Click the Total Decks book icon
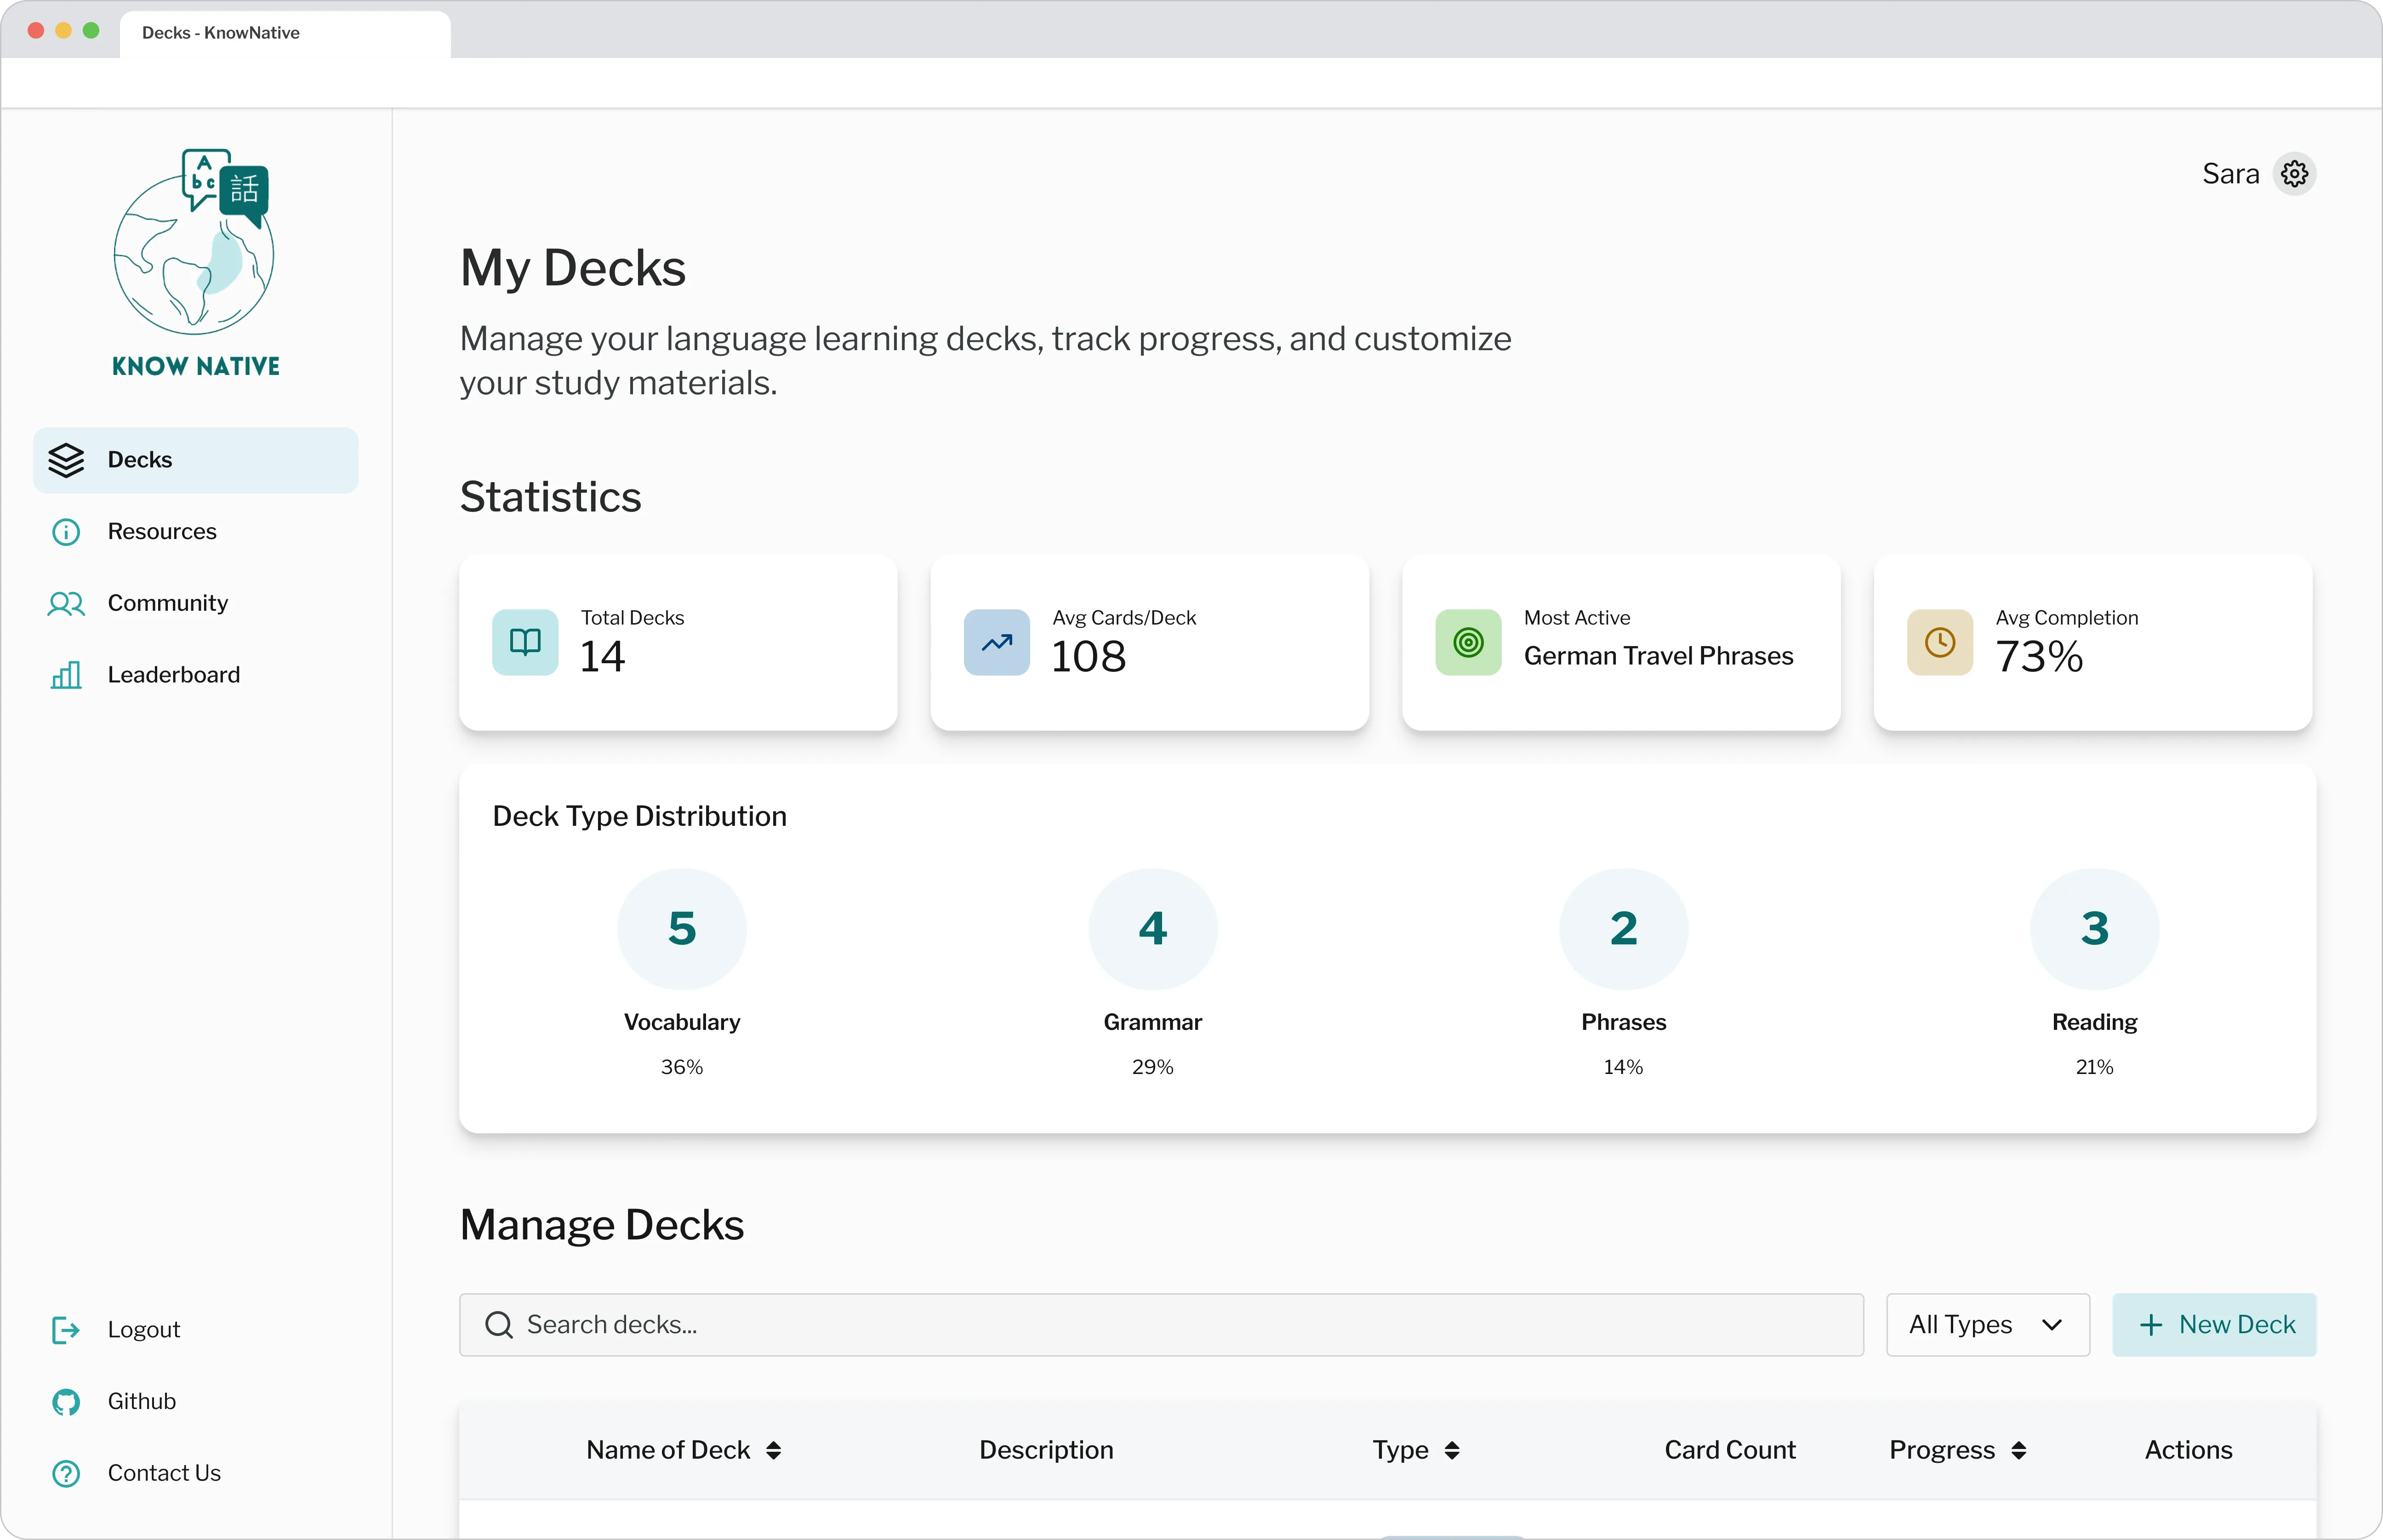Screen dimensions: 2383x1540 [525, 642]
